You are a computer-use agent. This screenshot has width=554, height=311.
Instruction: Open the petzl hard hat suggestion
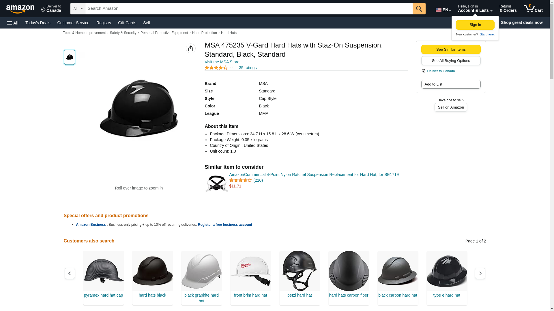point(300,295)
